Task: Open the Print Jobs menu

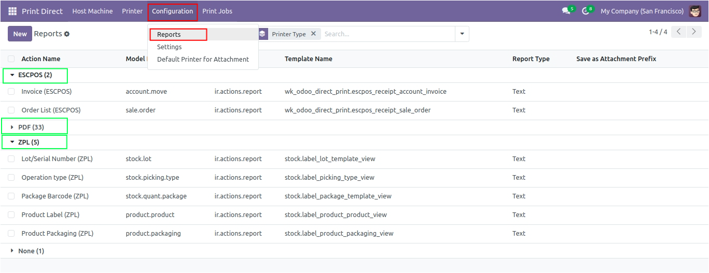Action: (x=217, y=11)
